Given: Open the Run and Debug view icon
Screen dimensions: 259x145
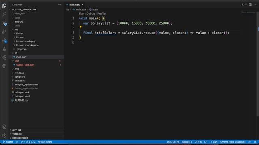Looking at the screenshot, I should pos(4,31).
